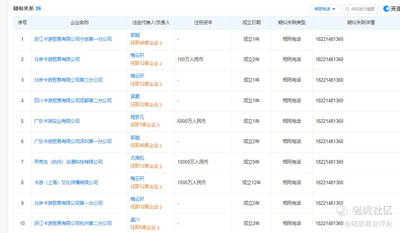Click 郭越 in row 6
The width and height of the screenshot is (400, 233).
pyautogui.click(x=135, y=138)
